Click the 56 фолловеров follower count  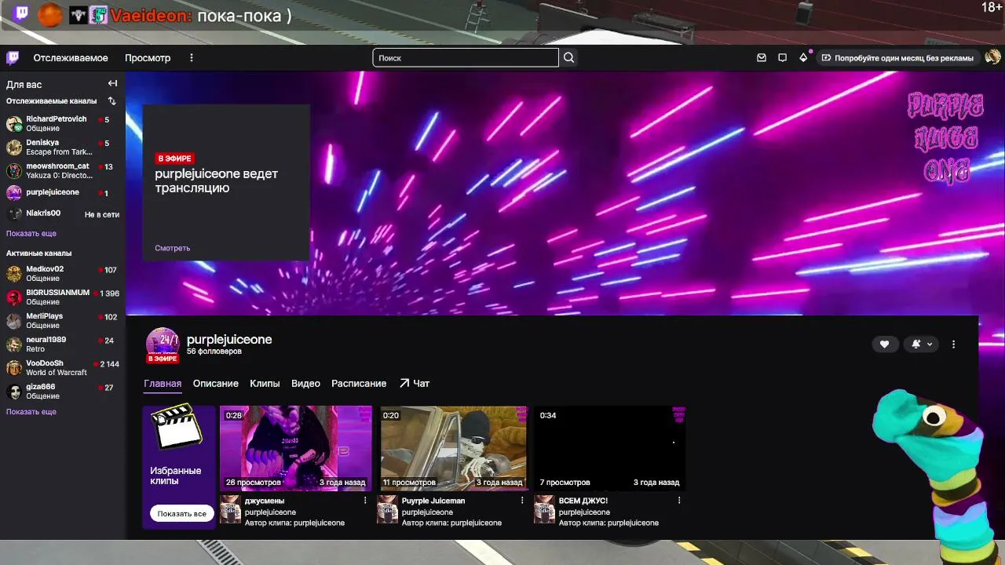214,352
